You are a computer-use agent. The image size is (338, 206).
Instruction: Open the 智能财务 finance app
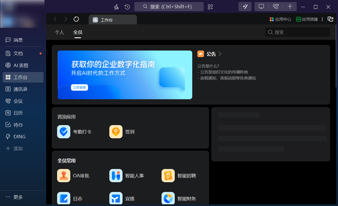coord(179,199)
